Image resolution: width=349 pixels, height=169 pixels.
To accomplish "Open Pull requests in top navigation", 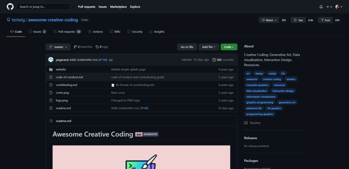I will (86, 7).
